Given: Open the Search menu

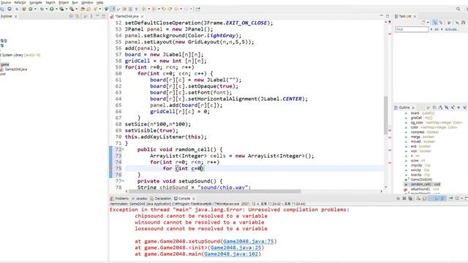Looking at the screenshot, I should (x=50, y=2).
